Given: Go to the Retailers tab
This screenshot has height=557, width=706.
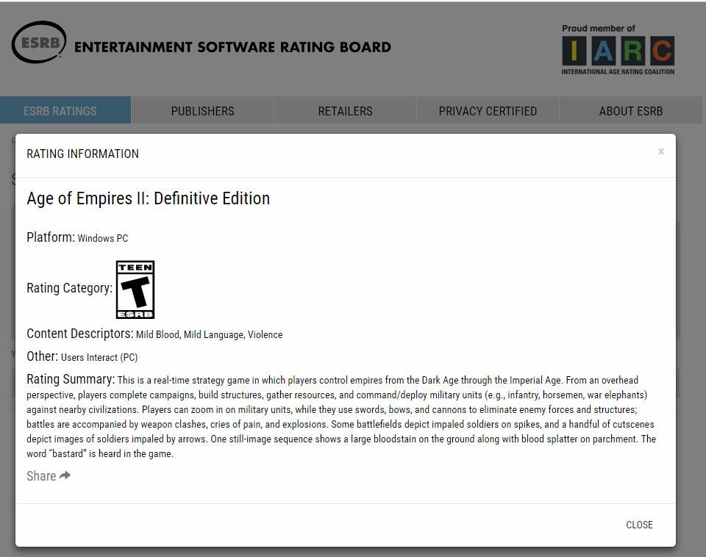Looking at the screenshot, I should pyautogui.click(x=345, y=111).
